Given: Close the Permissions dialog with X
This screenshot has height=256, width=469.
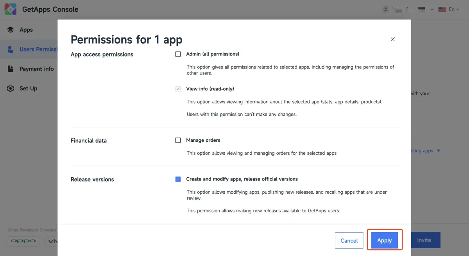Looking at the screenshot, I should pyautogui.click(x=393, y=39).
